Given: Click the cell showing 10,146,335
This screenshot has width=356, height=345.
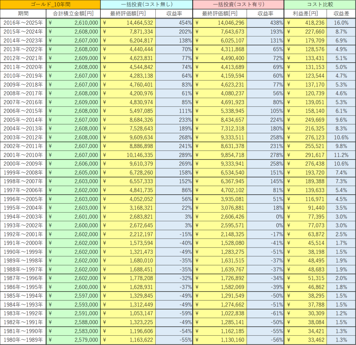Looking at the screenshot, I should tap(128, 155).
